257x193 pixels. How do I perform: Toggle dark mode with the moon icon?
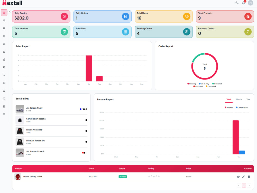point(237,3)
